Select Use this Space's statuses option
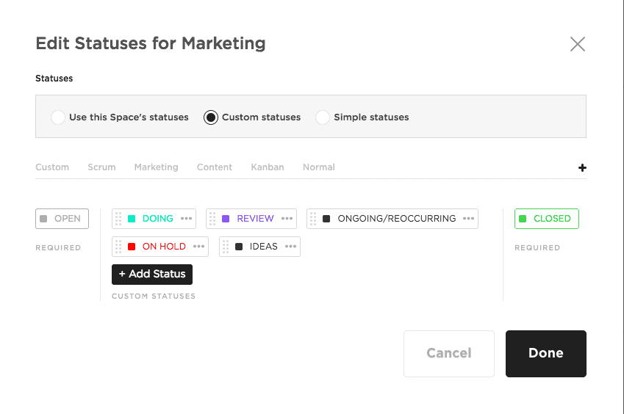The image size is (624, 414). [57, 117]
